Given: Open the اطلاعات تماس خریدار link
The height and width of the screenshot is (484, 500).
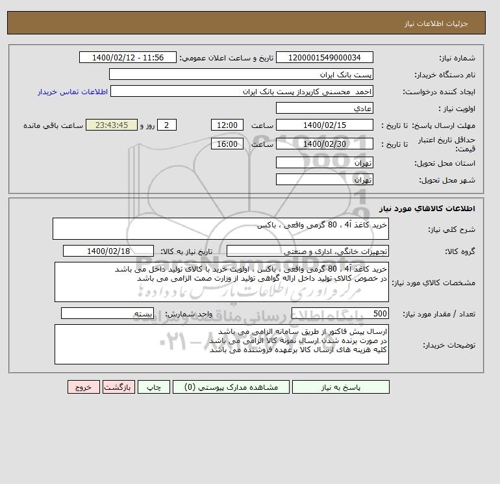Looking at the screenshot, I should pyautogui.click(x=73, y=92).
